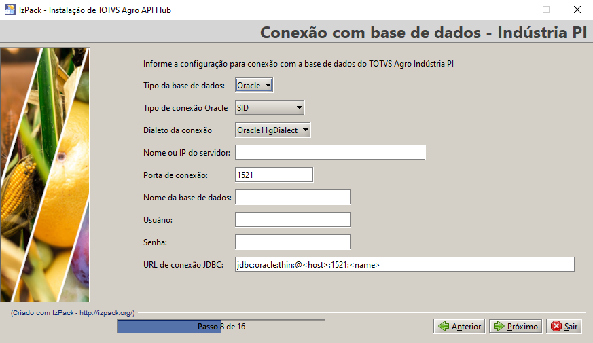This screenshot has height=343, width=593.
Task: Click the green arrow on Anterior button
Action: [x=444, y=327]
